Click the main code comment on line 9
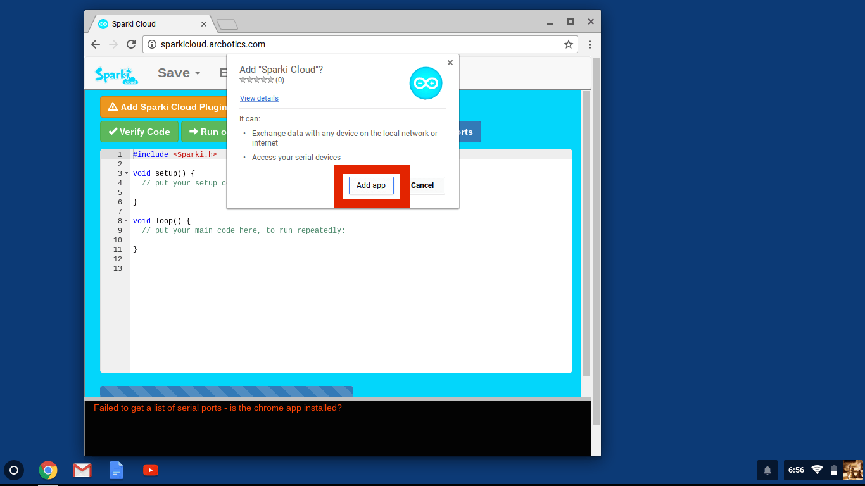 coord(244,230)
